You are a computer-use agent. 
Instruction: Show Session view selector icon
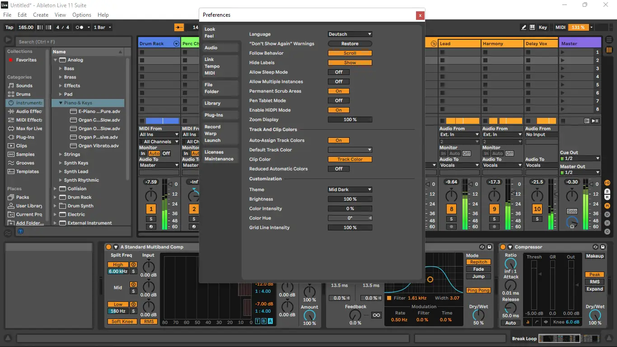609,50
